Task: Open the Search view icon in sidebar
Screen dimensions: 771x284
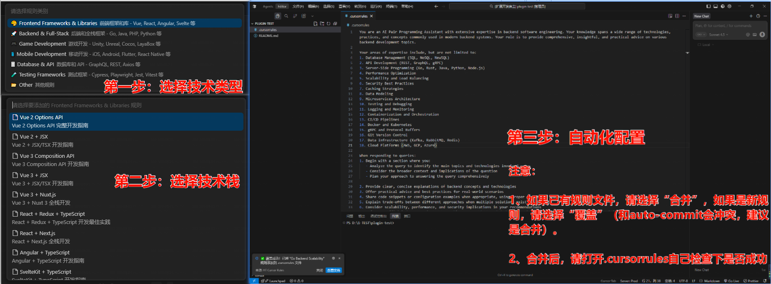Action: coord(286,16)
